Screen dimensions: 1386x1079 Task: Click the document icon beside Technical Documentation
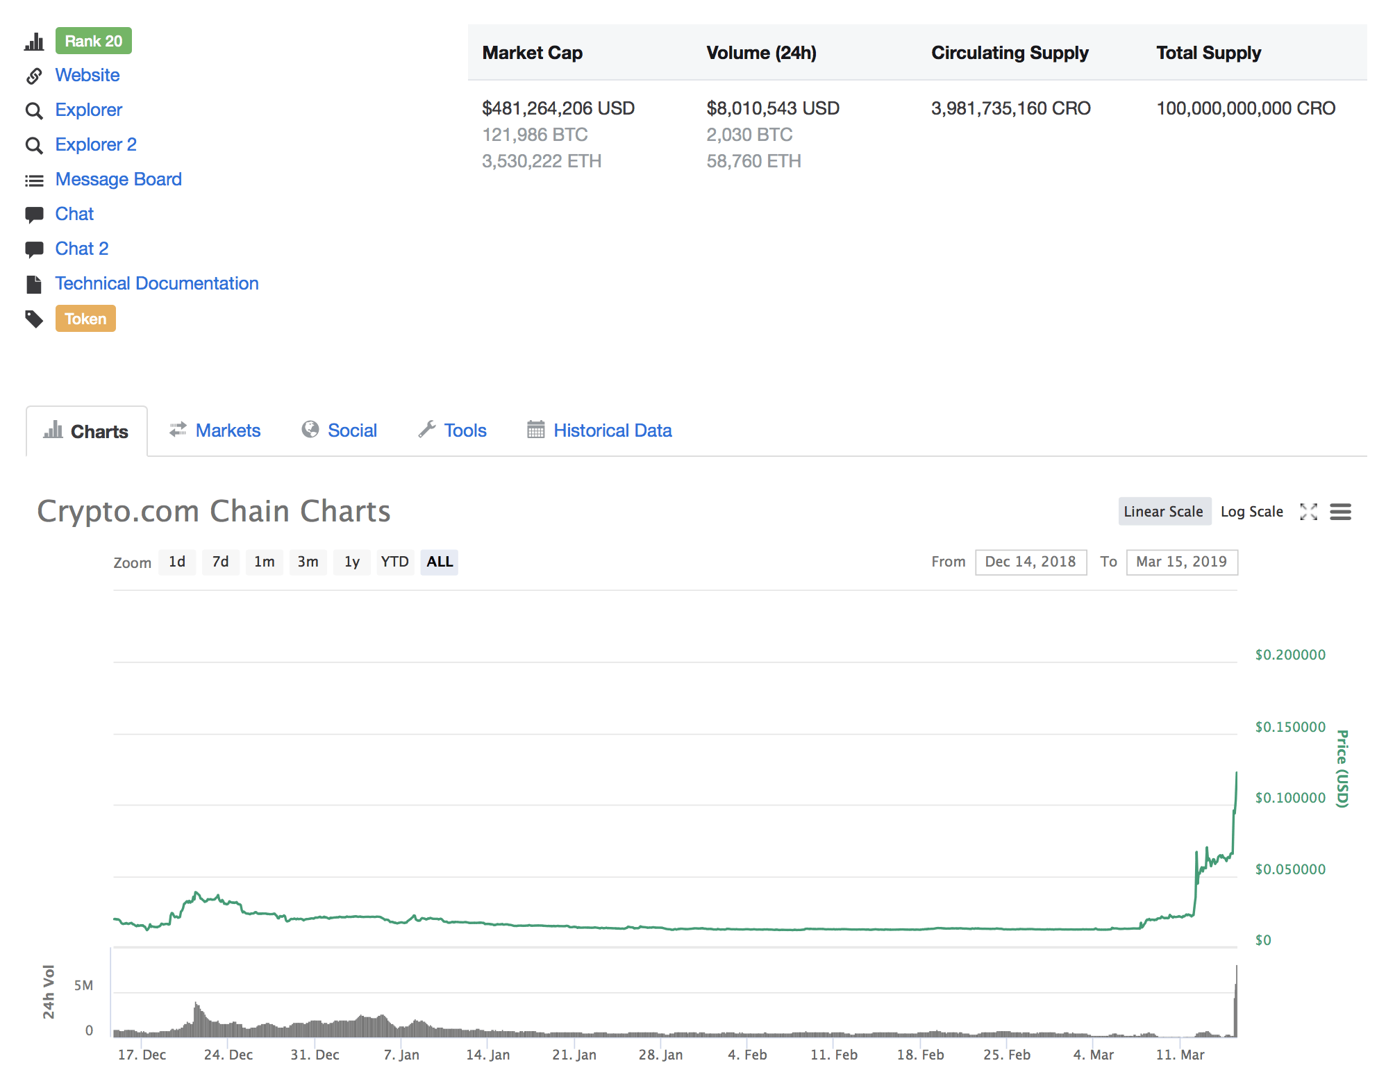(x=34, y=284)
